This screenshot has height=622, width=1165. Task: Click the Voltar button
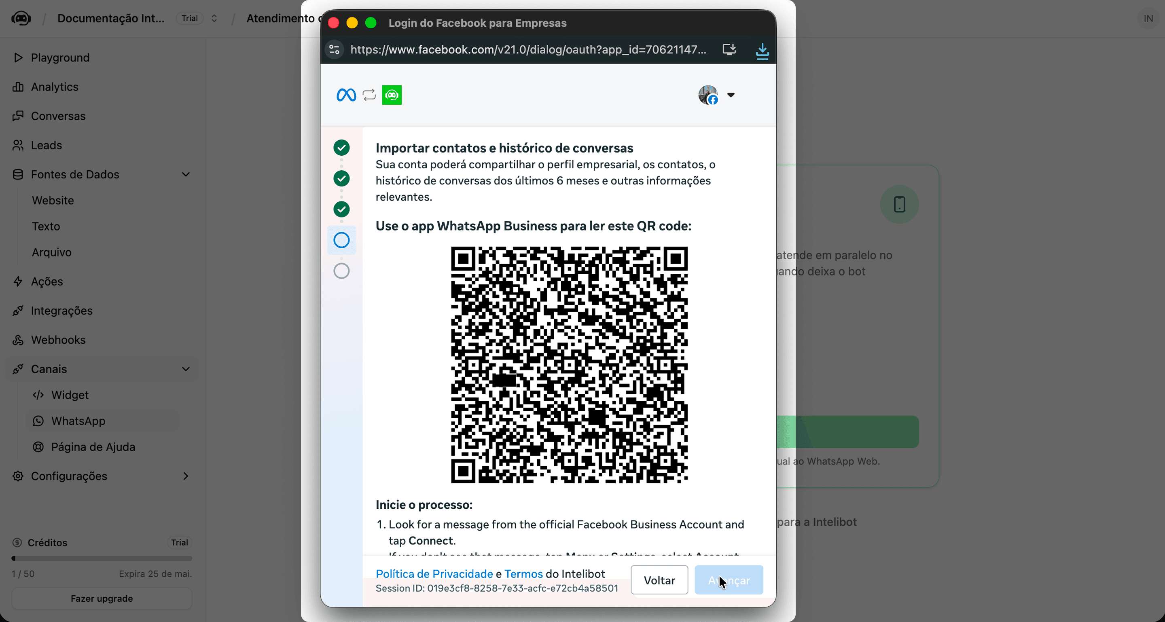coord(659,580)
